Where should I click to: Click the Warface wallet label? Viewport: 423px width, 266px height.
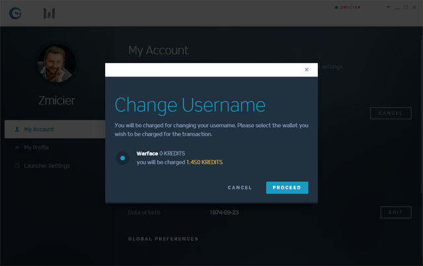point(147,154)
